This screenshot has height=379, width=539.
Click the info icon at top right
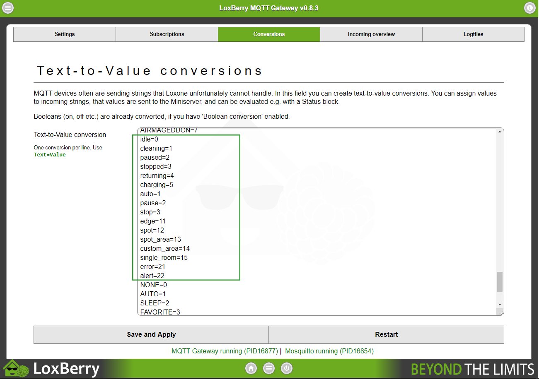(x=530, y=8)
